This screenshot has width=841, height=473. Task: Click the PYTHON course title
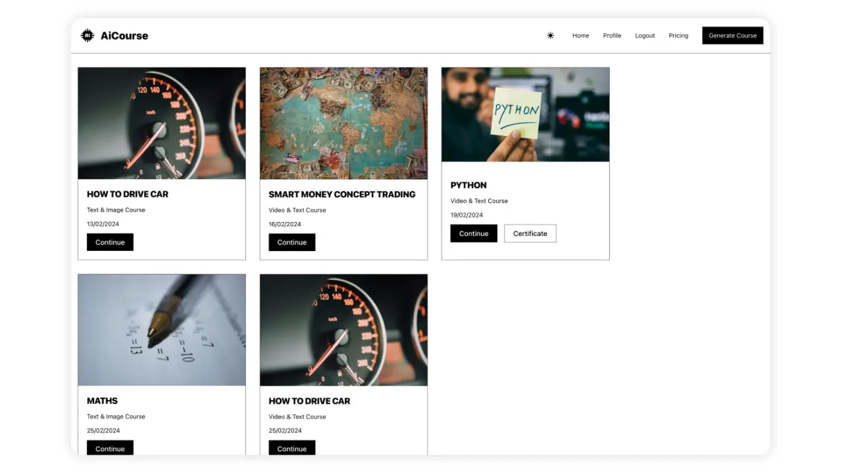point(468,185)
